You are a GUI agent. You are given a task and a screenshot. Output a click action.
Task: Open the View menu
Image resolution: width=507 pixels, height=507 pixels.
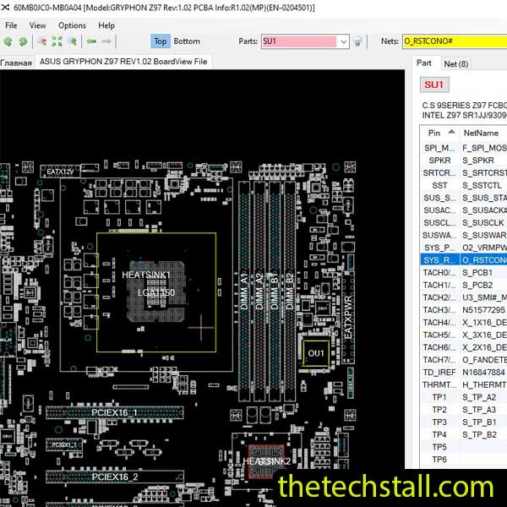pos(37,25)
